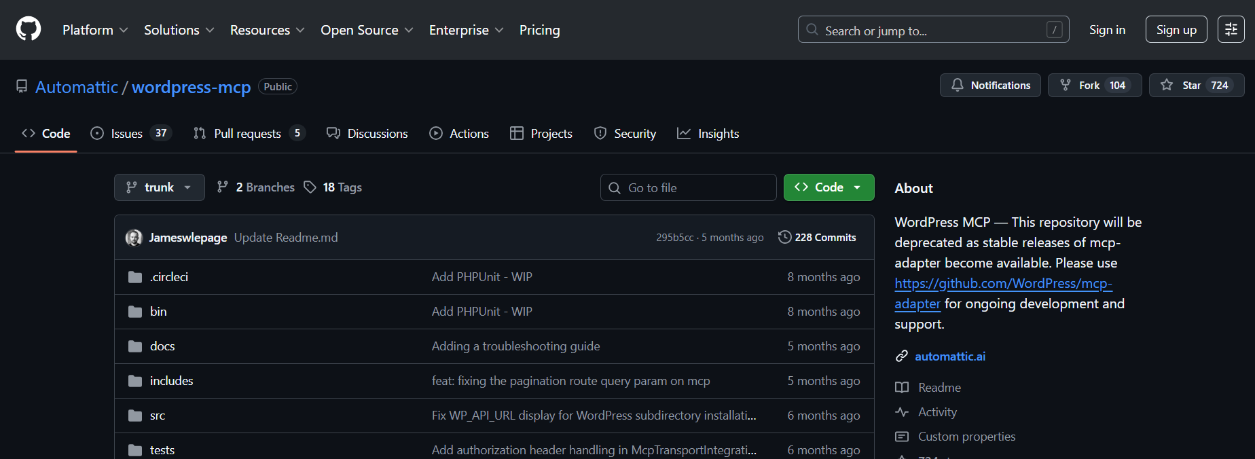
Task: Open Fix WP_API_URL display commit message
Action: click(x=594, y=416)
